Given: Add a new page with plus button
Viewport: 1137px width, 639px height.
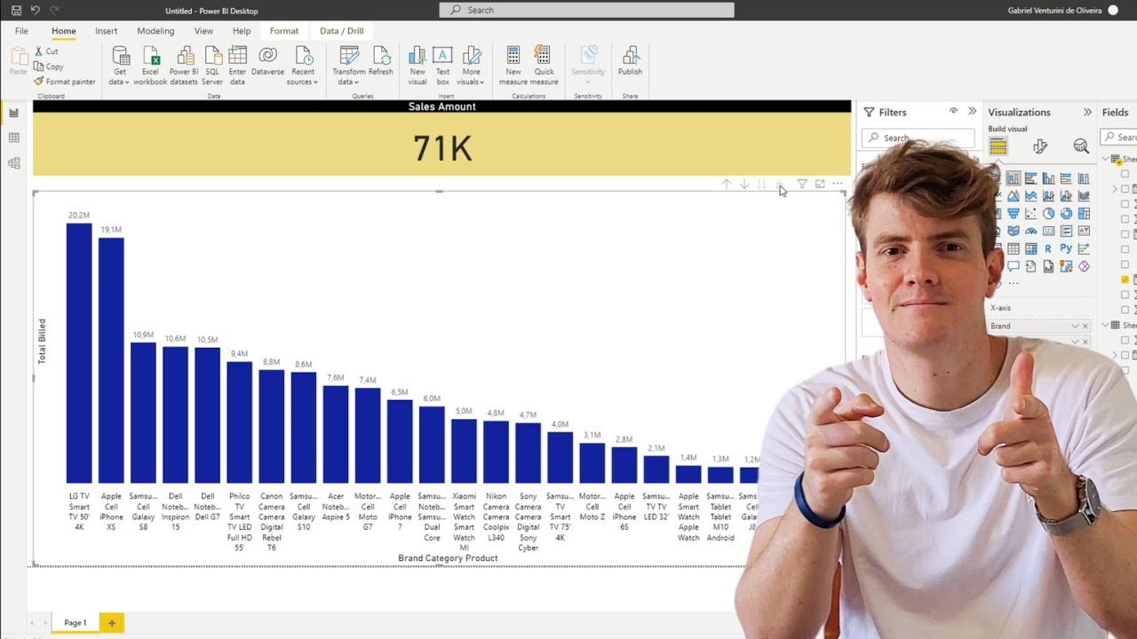Looking at the screenshot, I should coord(112,623).
